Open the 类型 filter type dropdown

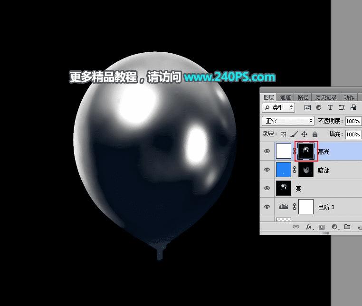tap(278, 107)
